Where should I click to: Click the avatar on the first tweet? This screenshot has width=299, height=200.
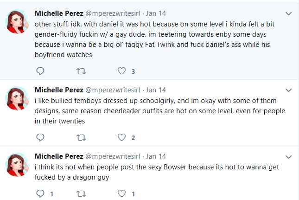click(x=17, y=21)
